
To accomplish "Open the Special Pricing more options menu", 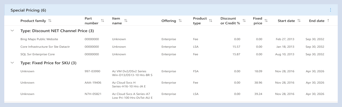I will point(331,10).
